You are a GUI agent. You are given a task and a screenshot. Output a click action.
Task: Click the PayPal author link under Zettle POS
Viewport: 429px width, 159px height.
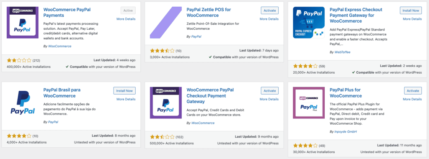coord(196,36)
